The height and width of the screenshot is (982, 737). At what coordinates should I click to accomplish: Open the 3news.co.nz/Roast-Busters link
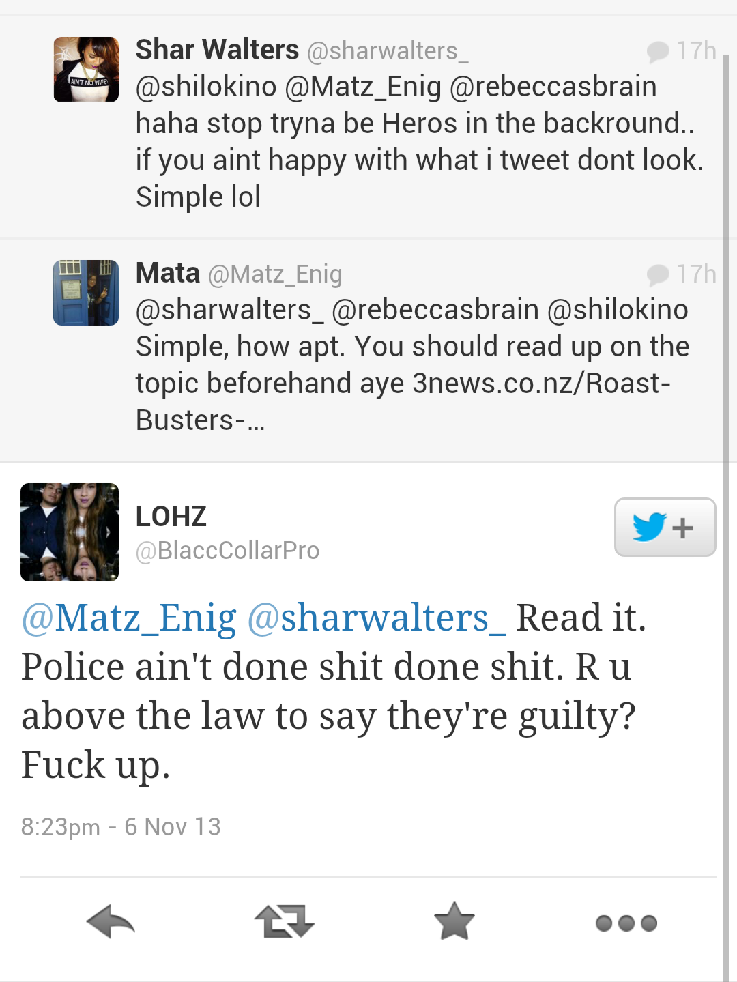403,401
